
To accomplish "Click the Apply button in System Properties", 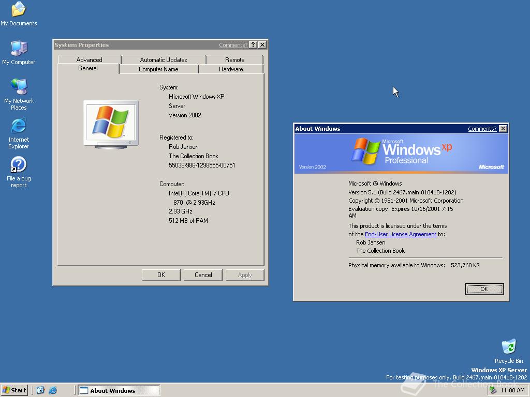I will [x=245, y=275].
